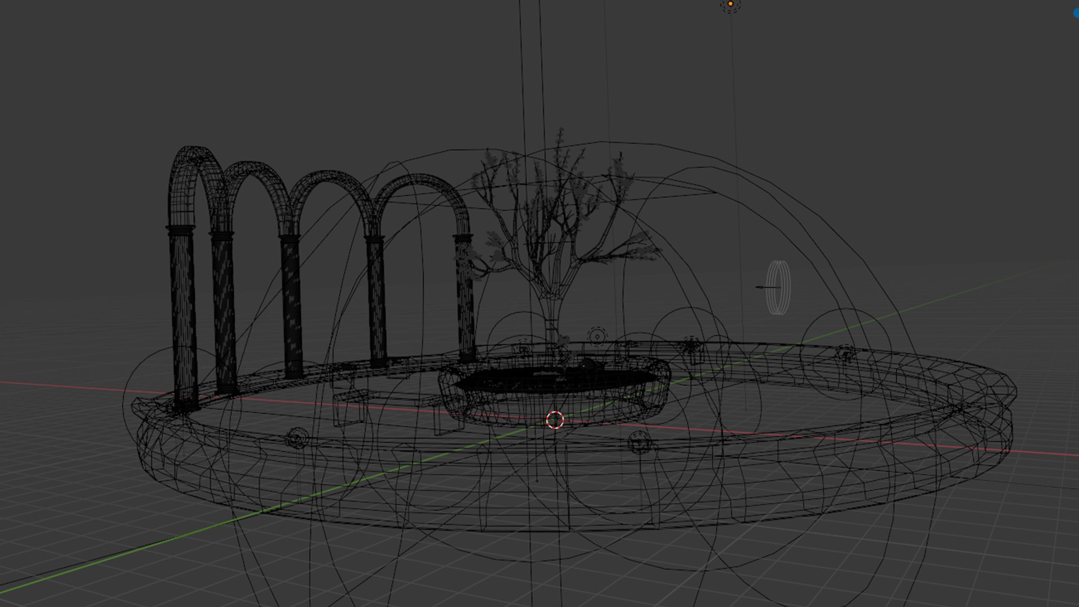The image size is (1079, 607).
Task: Select the orange point light above the scene
Action: (x=731, y=4)
